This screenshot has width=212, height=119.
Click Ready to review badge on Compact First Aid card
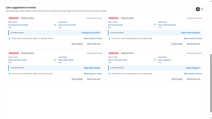pos(28,18)
